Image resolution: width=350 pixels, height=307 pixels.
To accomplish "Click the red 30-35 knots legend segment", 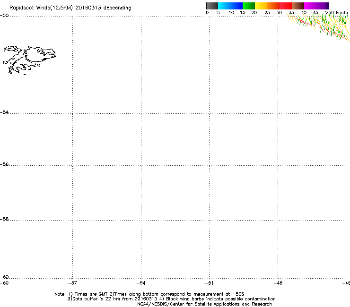I will (x=286, y=6).
